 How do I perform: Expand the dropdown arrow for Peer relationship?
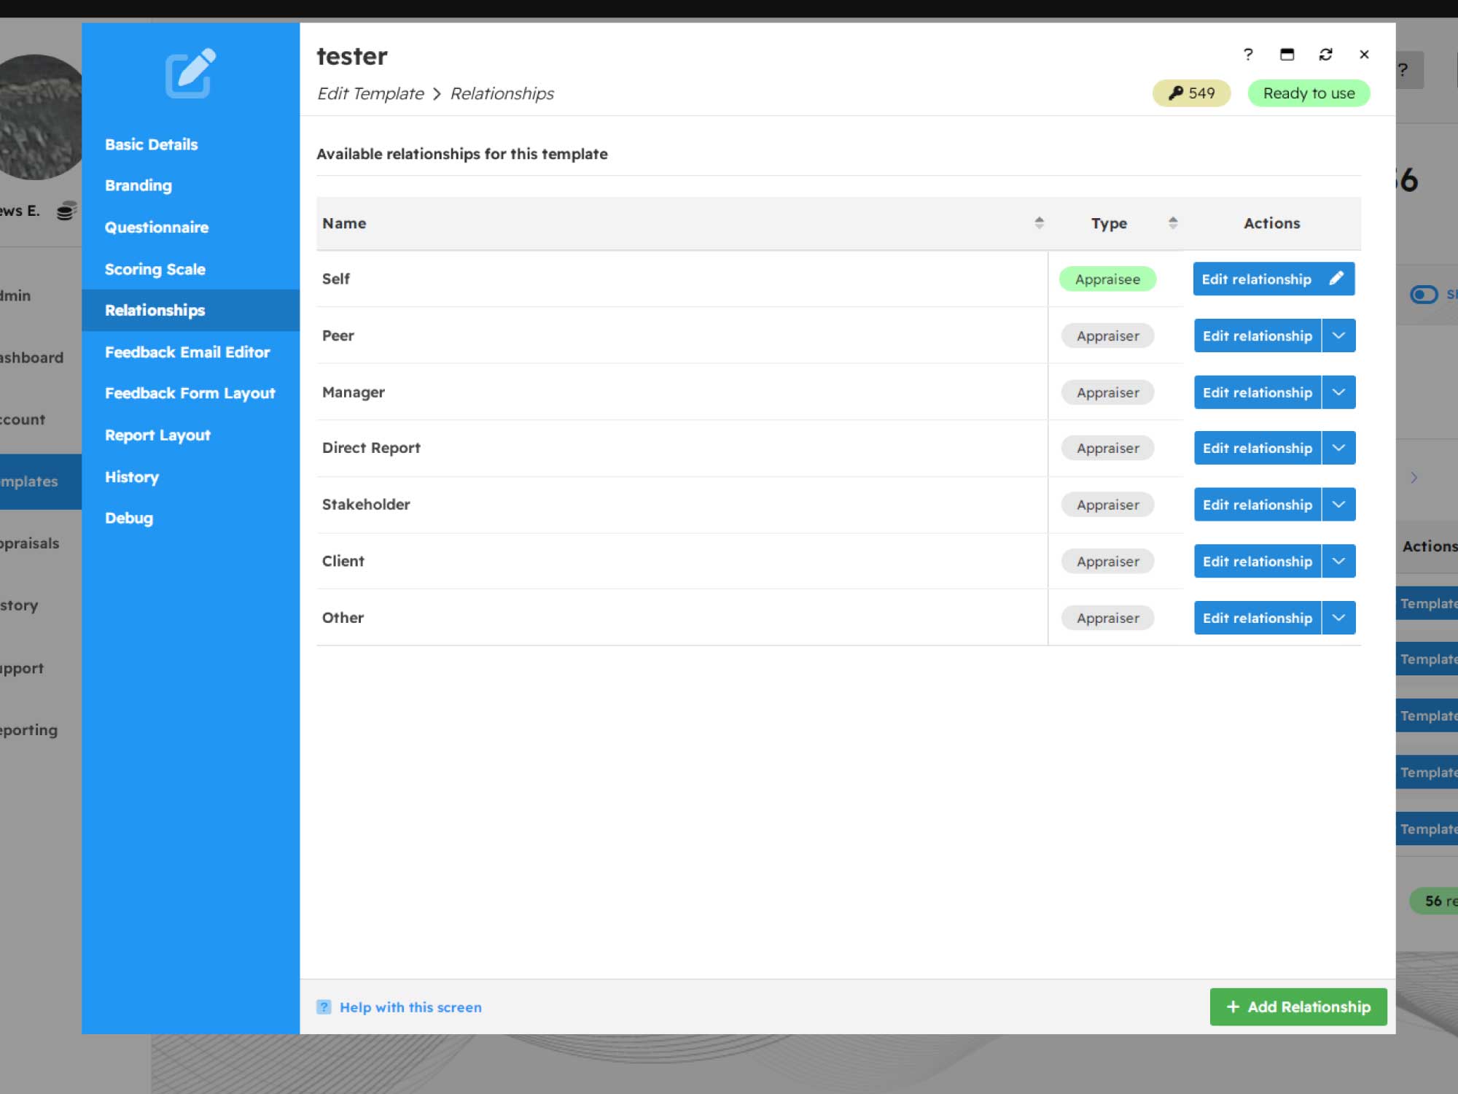pyautogui.click(x=1338, y=335)
